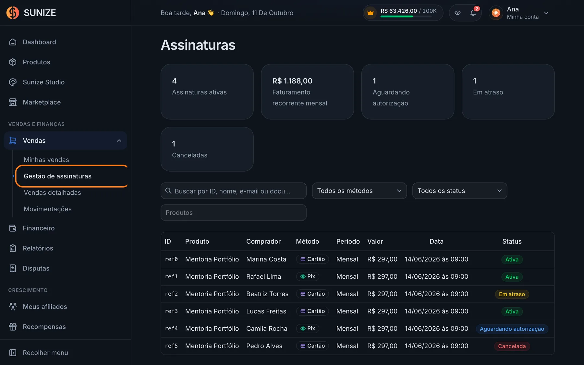Click the Marketplace storefront icon
584x365 pixels.
(13, 102)
